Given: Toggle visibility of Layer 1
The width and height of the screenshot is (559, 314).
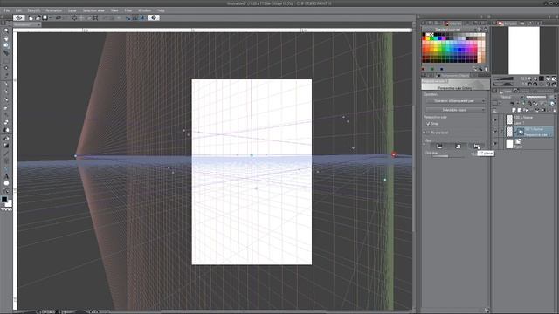Looking at the screenshot, I should click(495, 120).
